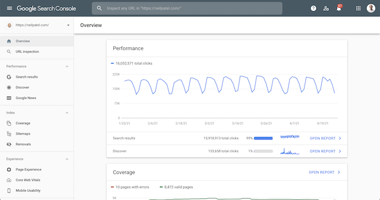Click the 15,918,913 total clicks value
Viewport: 380px width, 200px height.
tap(221, 138)
